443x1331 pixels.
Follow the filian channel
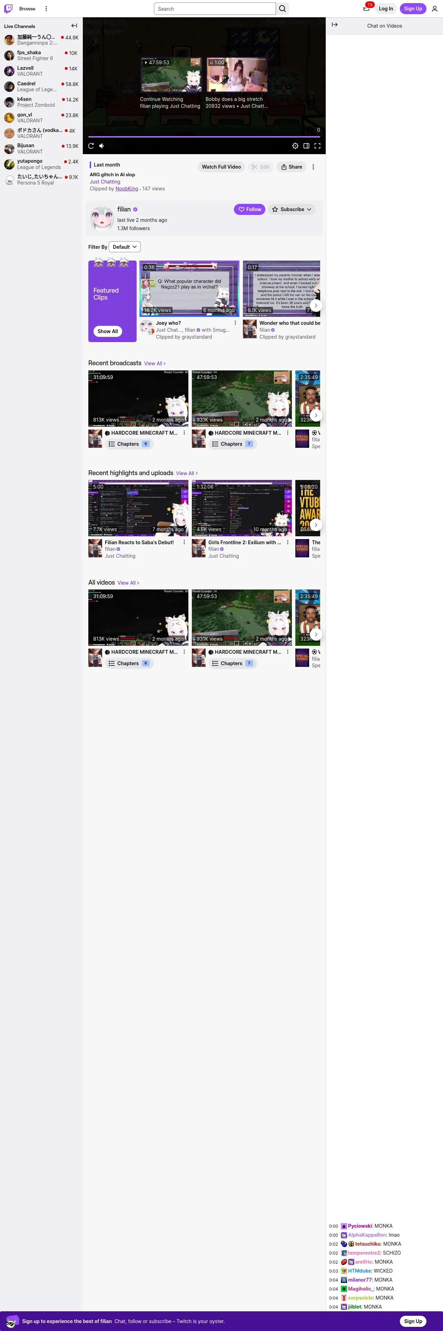point(249,209)
